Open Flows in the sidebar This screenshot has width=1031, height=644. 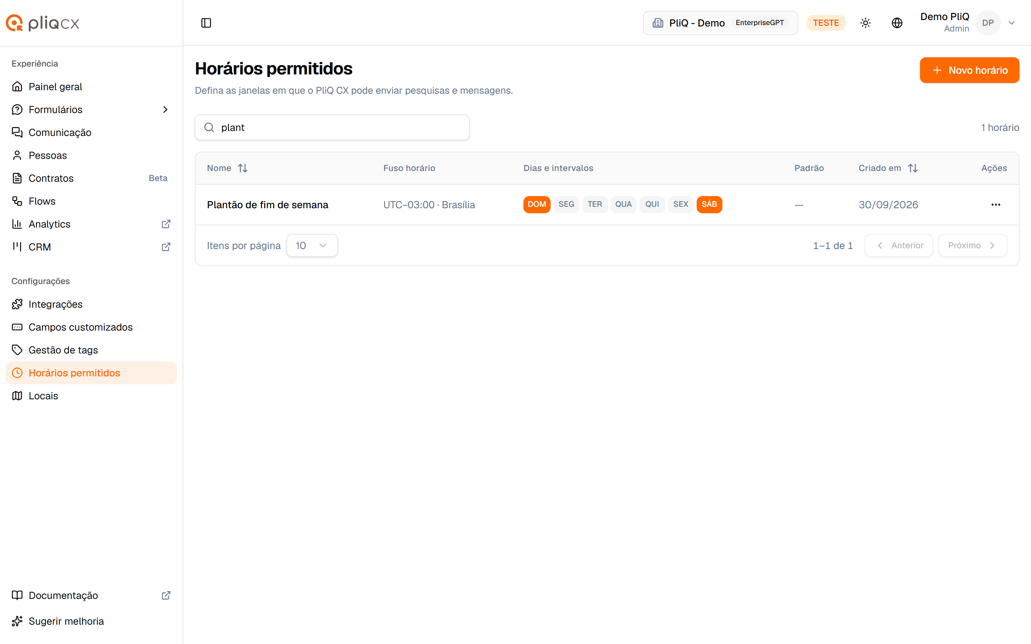click(x=91, y=201)
